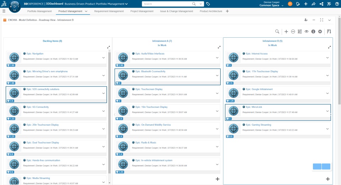The width and height of the screenshot is (341, 185).
Task: Click Epic: Audio/Video Interfaces target thumbnail
Action: pyautogui.click(x=123, y=58)
